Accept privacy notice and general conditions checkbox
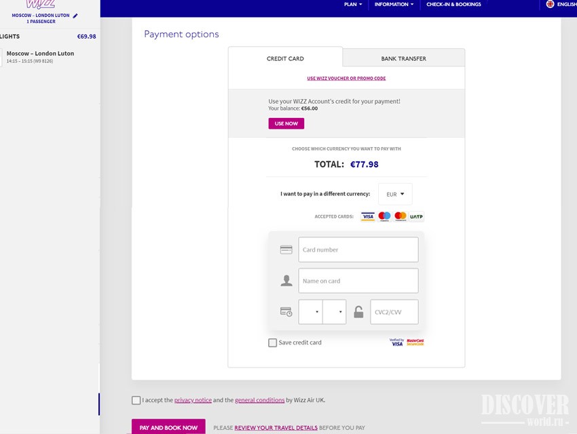The image size is (577, 434). tap(136, 400)
